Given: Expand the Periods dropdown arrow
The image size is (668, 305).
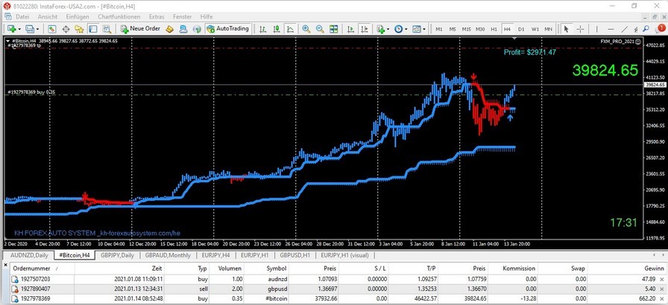Looking at the screenshot, I should pyautogui.click(x=406, y=29).
